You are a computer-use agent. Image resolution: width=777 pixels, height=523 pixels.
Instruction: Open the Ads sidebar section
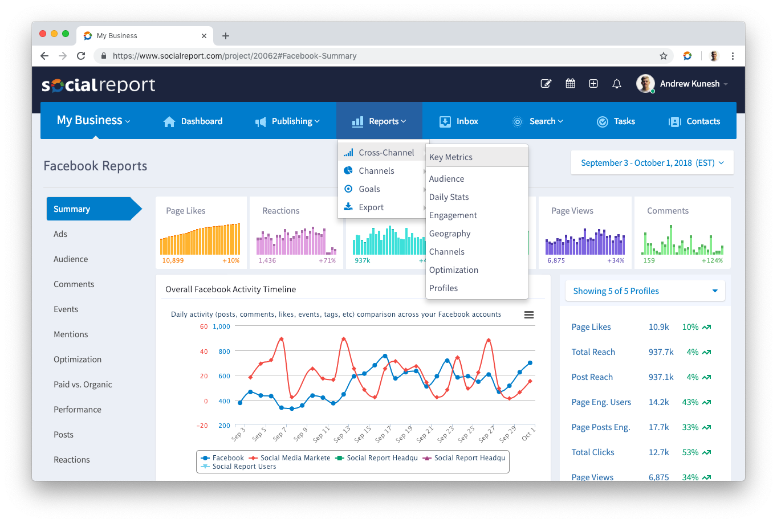click(60, 234)
